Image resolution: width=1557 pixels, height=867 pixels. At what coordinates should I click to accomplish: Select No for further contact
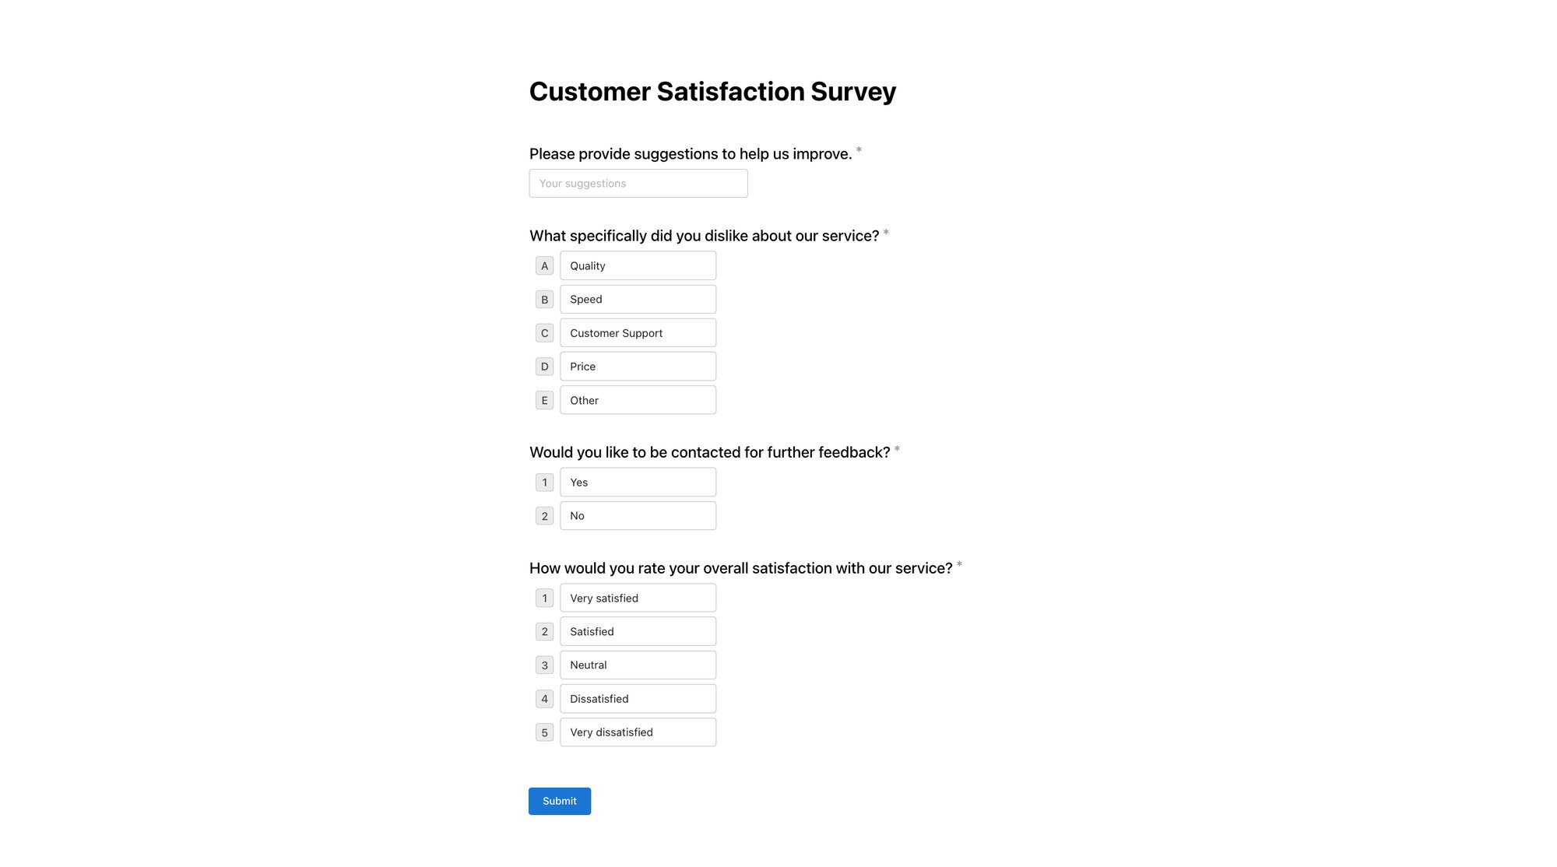(638, 515)
